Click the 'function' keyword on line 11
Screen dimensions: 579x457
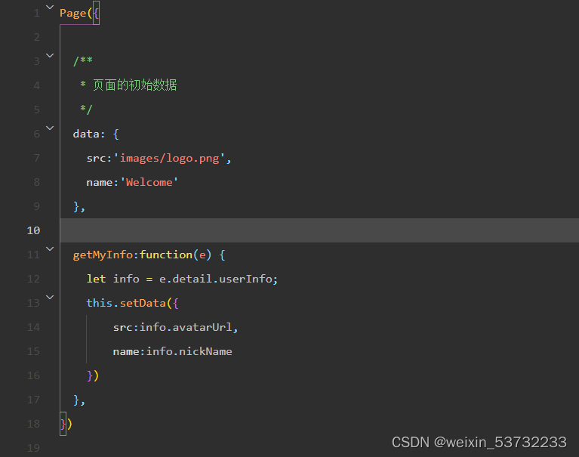coord(166,255)
